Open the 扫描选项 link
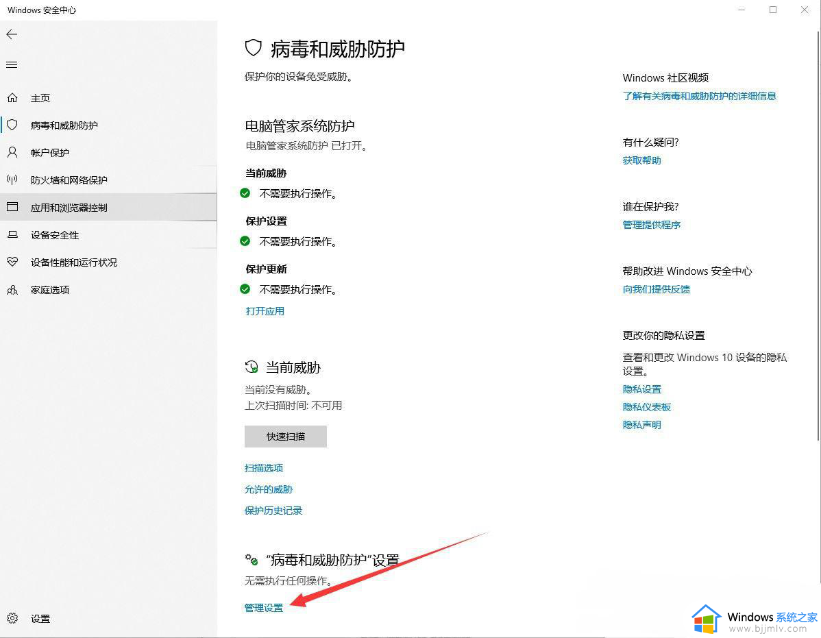The image size is (821, 638). (x=264, y=468)
